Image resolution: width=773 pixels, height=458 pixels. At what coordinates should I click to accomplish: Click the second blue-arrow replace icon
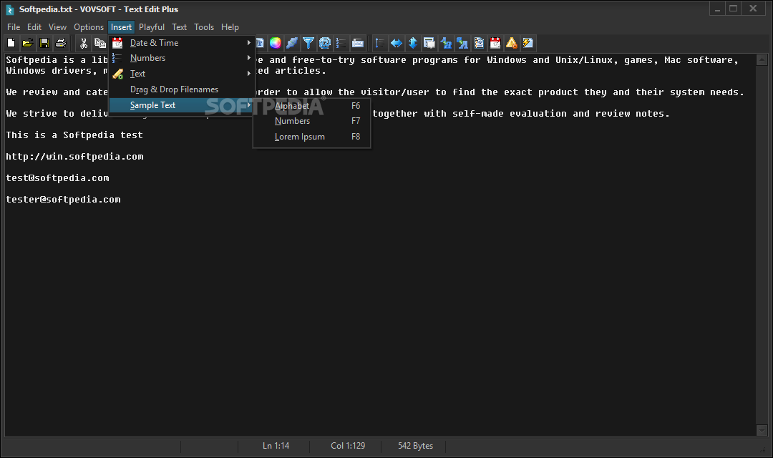tap(462, 44)
